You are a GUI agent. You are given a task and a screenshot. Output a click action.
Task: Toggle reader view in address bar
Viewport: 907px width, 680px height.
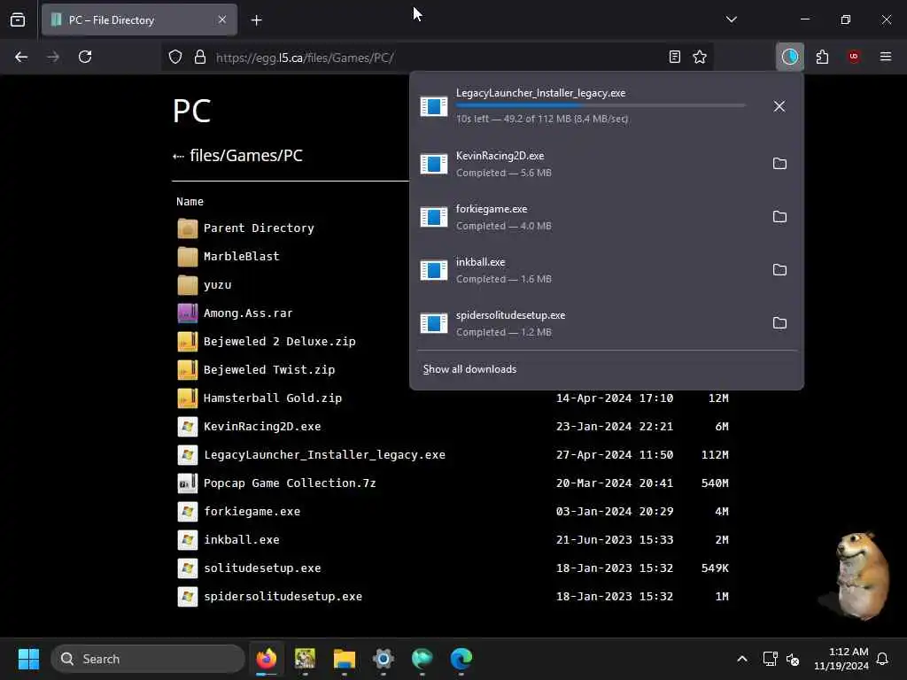click(x=674, y=57)
